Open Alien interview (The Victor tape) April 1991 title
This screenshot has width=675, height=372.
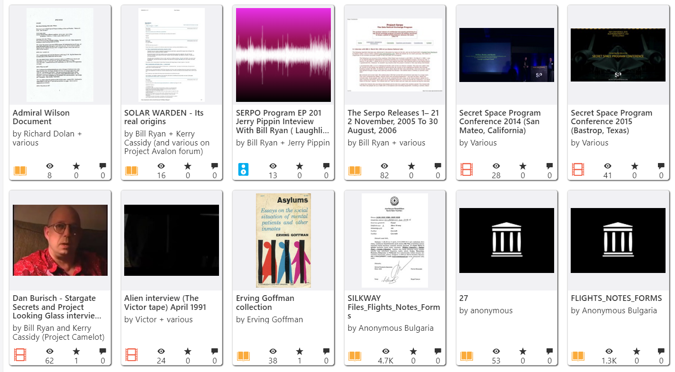pos(165,302)
